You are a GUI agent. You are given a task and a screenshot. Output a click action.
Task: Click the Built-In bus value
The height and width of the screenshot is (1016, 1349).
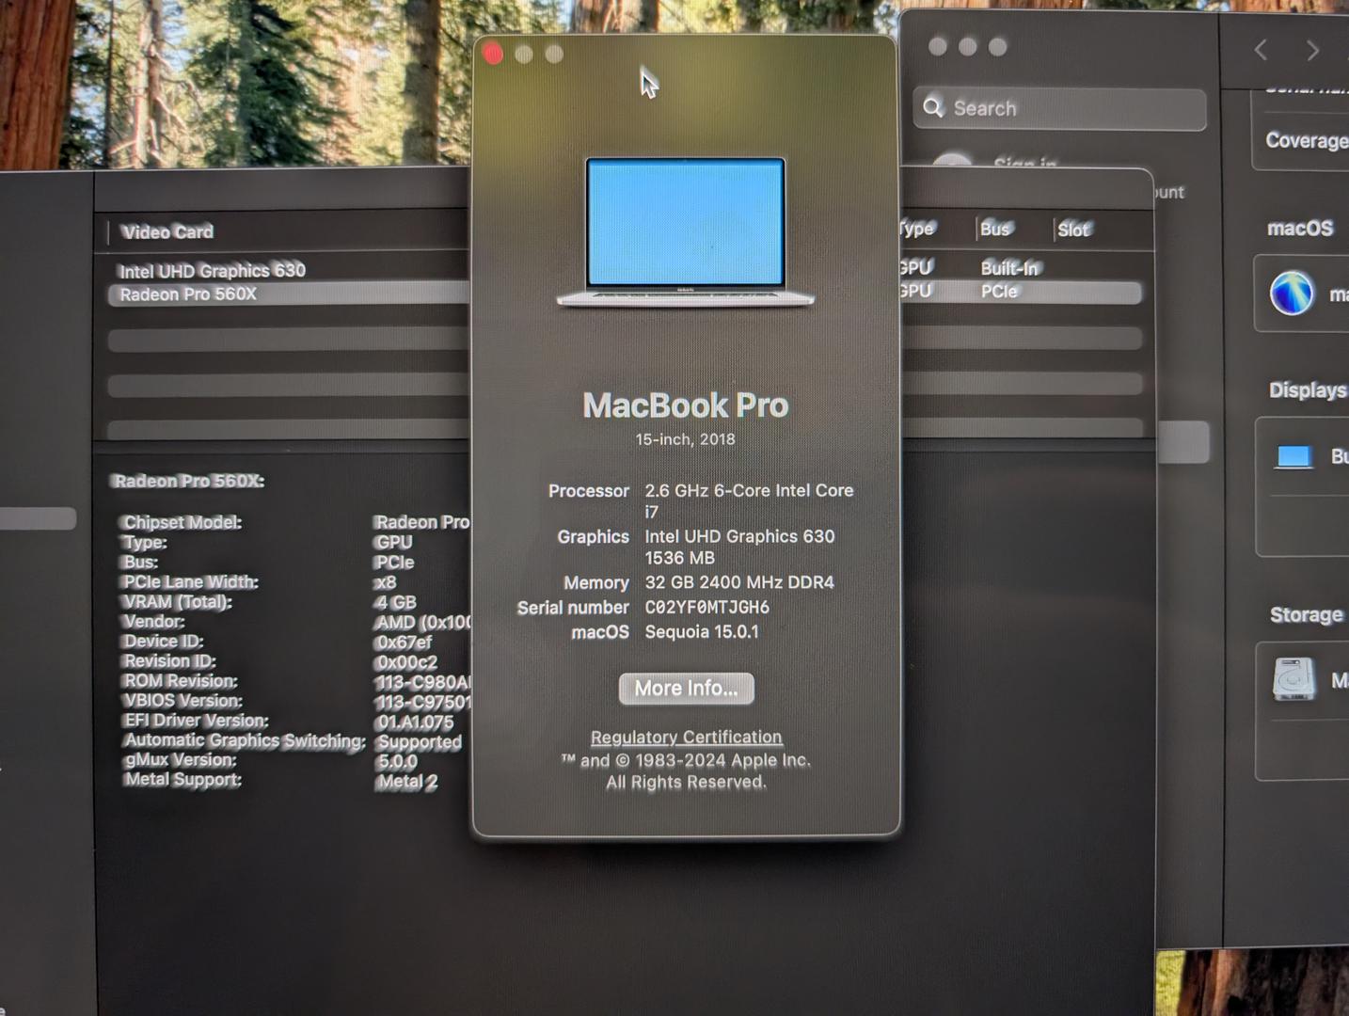coord(1009,268)
